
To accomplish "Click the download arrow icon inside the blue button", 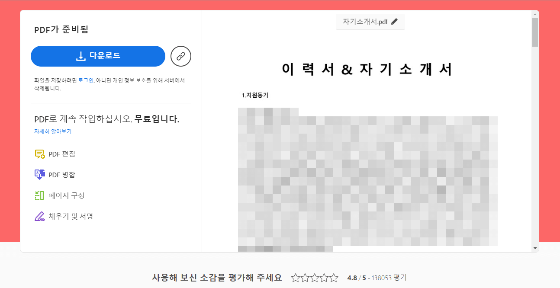I will point(80,56).
